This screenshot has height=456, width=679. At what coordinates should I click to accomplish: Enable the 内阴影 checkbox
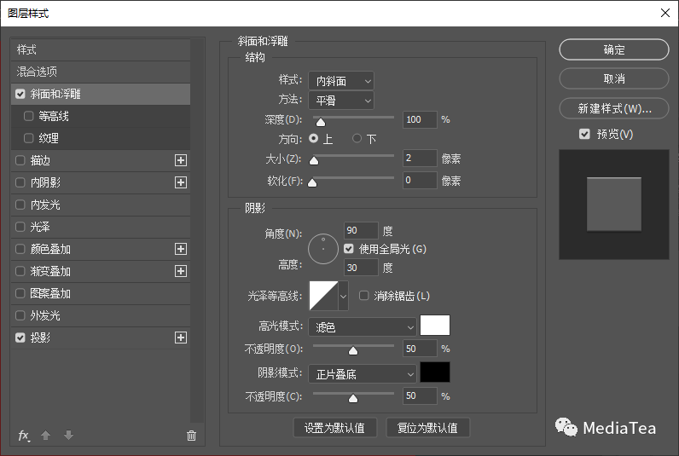(20, 182)
